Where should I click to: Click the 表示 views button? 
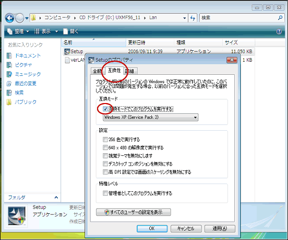(x=42, y=31)
